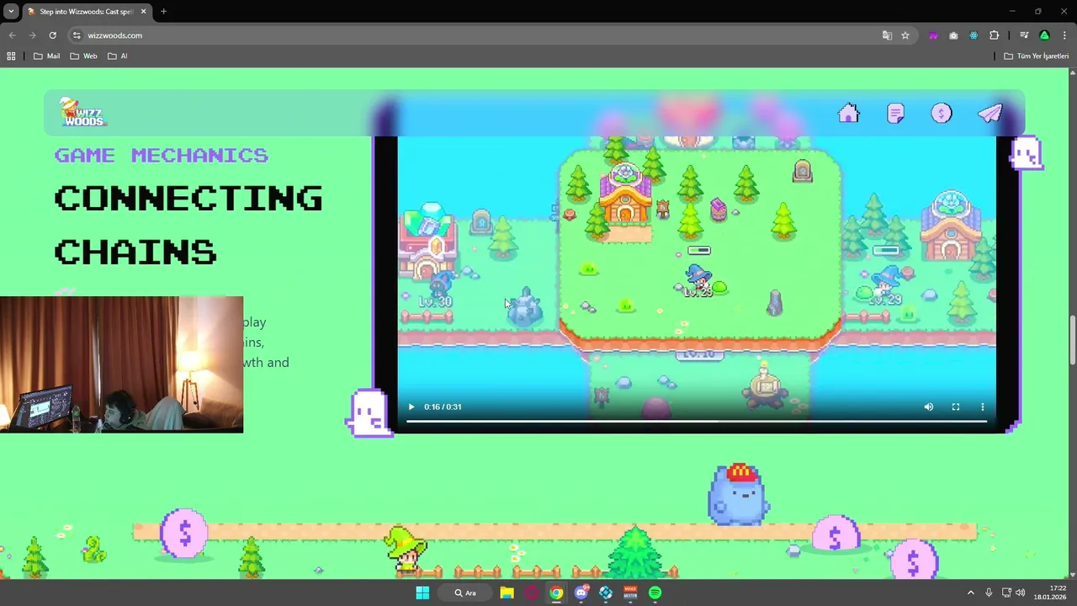Open the AI bookmark folder
The image size is (1077, 606).
click(117, 56)
